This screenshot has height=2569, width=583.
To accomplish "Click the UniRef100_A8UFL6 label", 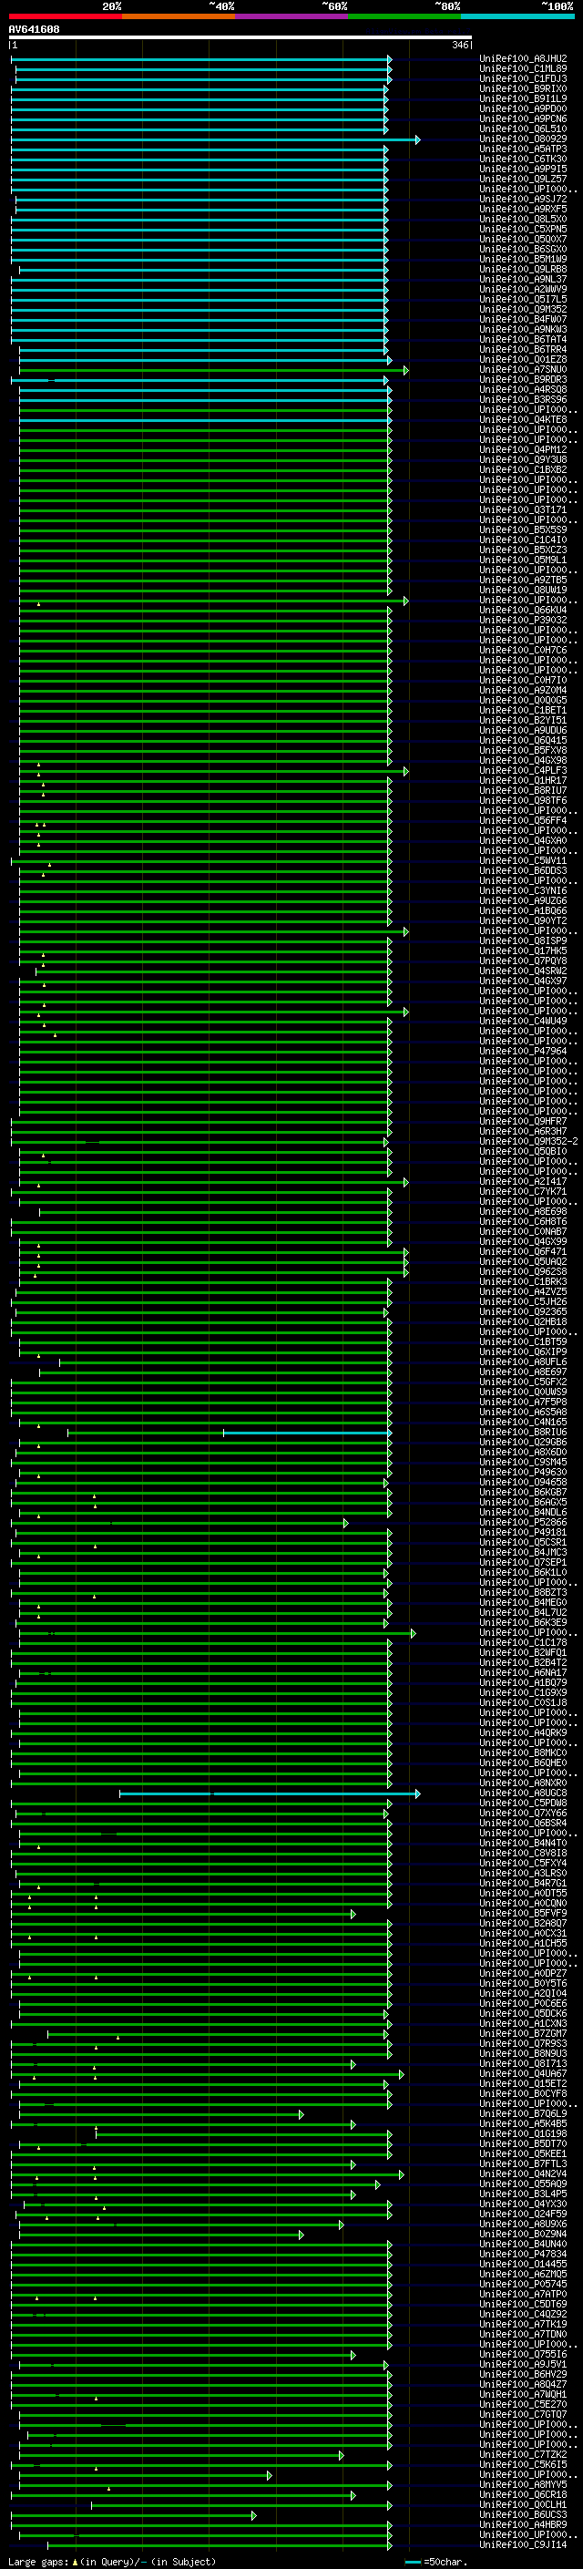I will (x=523, y=1362).
